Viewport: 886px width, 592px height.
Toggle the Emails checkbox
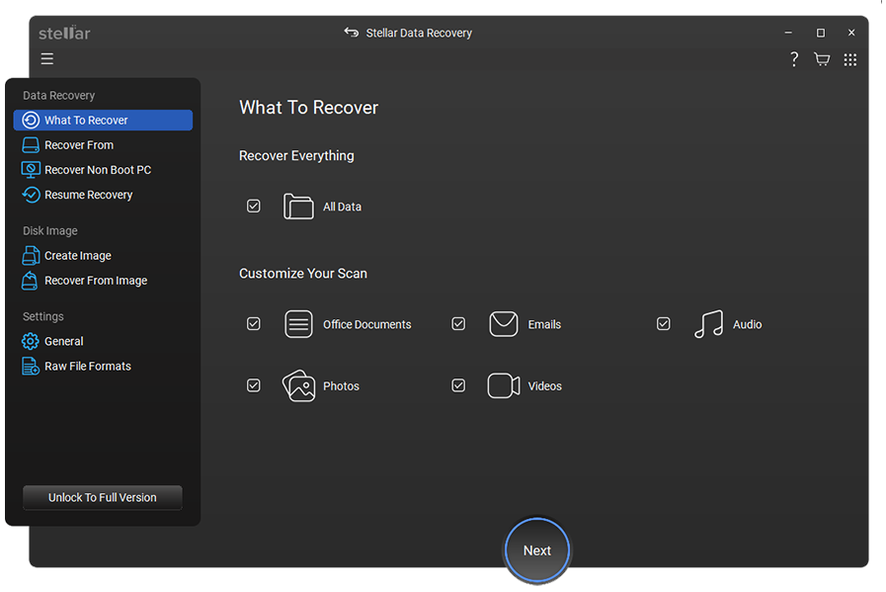pyautogui.click(x=458, y=323)
